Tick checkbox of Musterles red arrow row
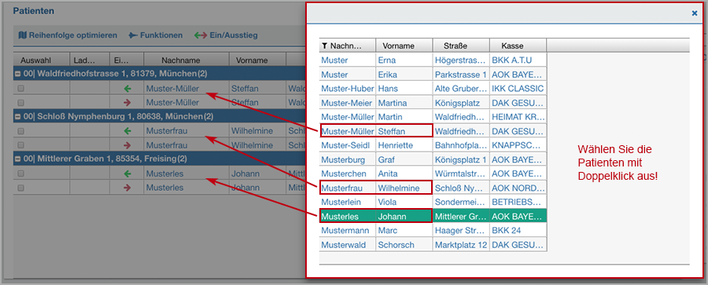Viewport: 708px width, 285px height. tap(20, 188)
